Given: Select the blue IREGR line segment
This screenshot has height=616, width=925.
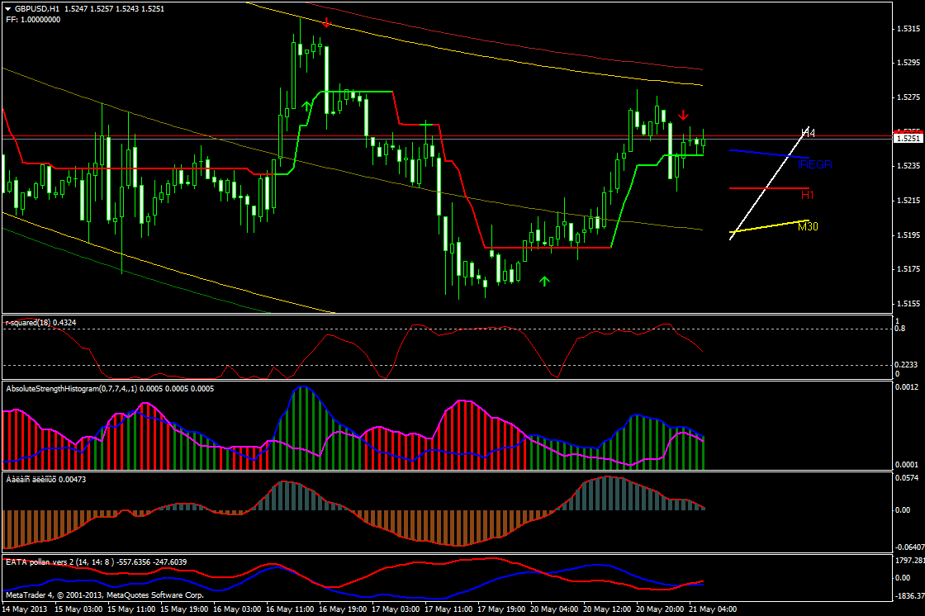Looking at the screenshot, I should pyautogui.click(x=769, y=154).
